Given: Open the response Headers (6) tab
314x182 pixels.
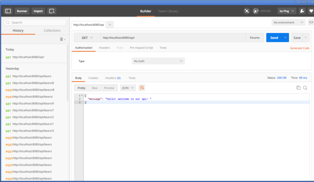Looking at the screenshot, I should [x=113, y=78].
